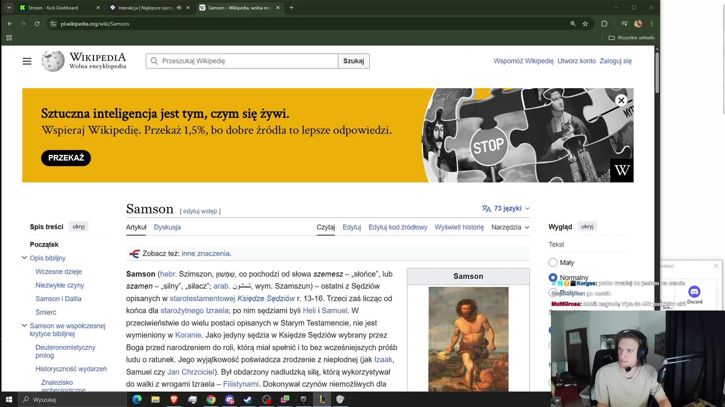Expand the Narzędzia dropdown

click(x=510, y=227)
